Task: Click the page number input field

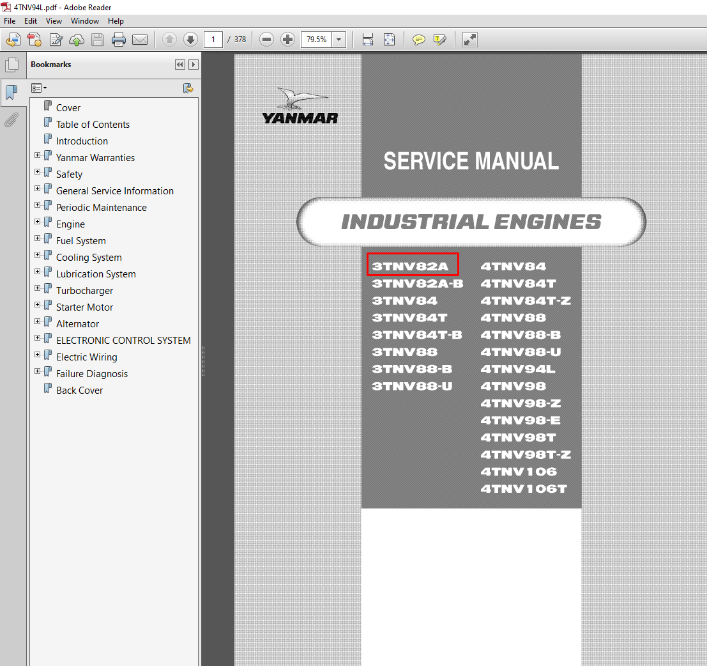Action: click(x=213, y=40)
